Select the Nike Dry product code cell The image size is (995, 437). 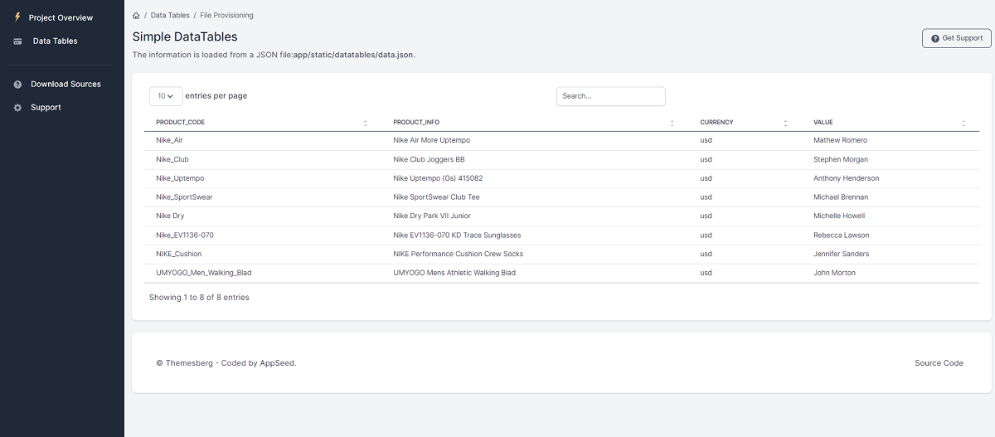click(x=170, y=216)
